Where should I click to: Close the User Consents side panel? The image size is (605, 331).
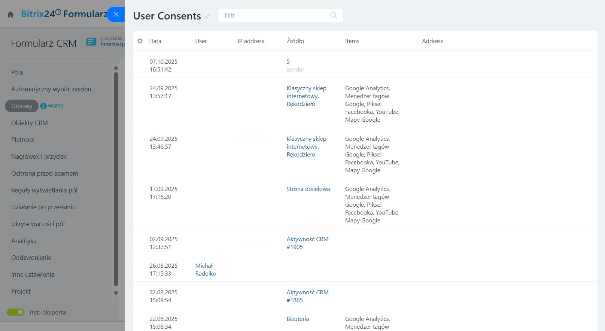coord(116,15)
